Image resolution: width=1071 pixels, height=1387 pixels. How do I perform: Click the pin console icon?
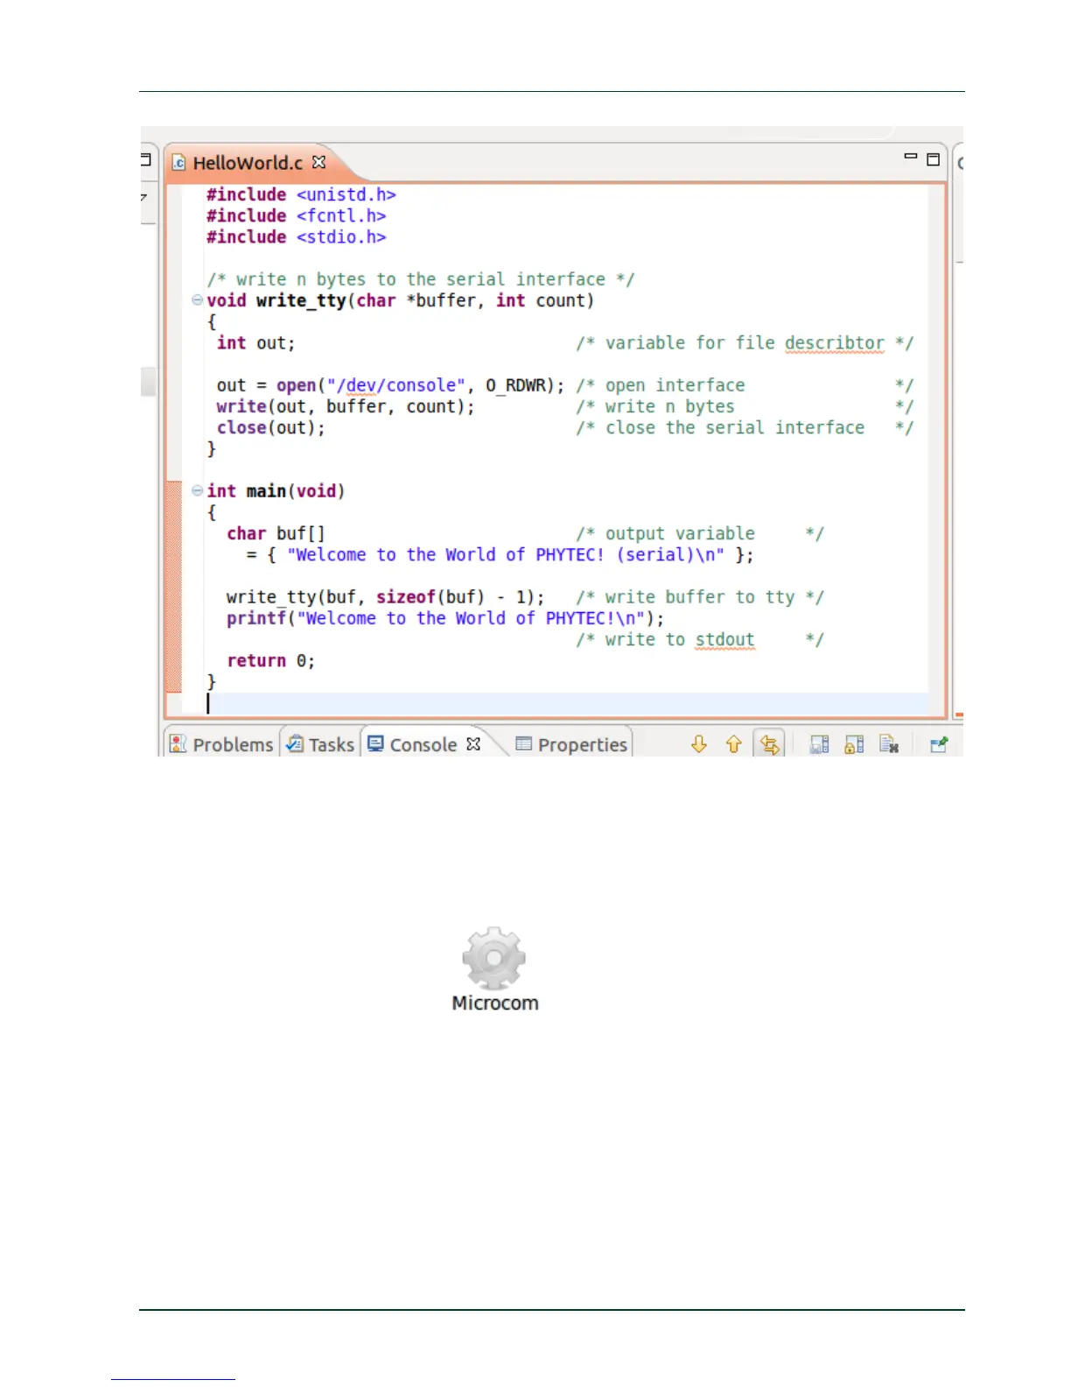coord(939,744)
